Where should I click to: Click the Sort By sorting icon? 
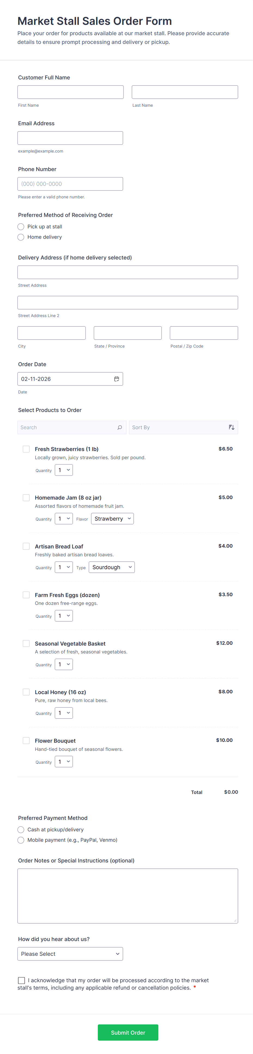[231, 428]
